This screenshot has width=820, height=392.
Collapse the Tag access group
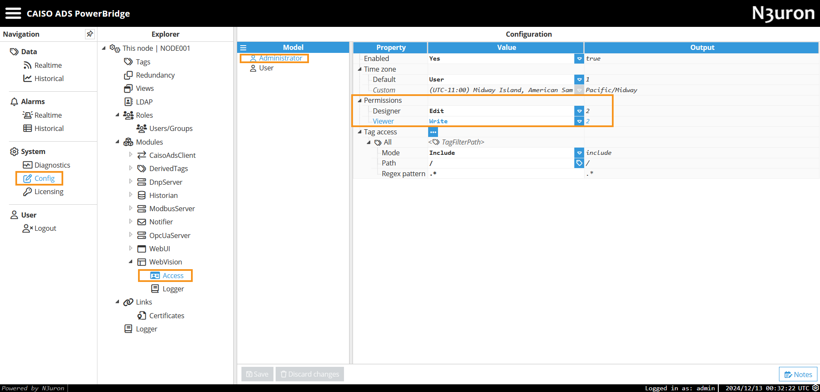[x=359, y=132]
